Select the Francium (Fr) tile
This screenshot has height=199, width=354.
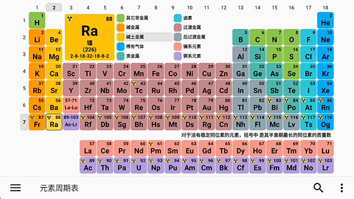click(37, 122)
